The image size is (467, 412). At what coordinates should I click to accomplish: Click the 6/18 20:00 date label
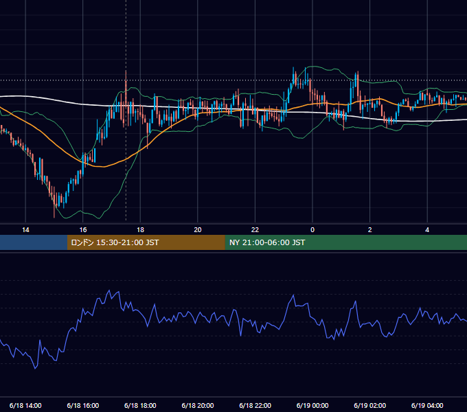[x=198, y=405]
